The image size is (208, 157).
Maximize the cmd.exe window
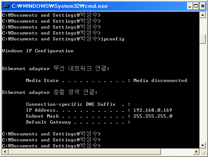196,6
